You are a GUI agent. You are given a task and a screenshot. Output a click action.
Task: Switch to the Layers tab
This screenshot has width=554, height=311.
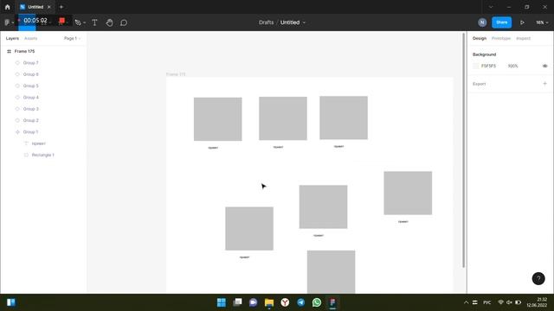point(12,38)
